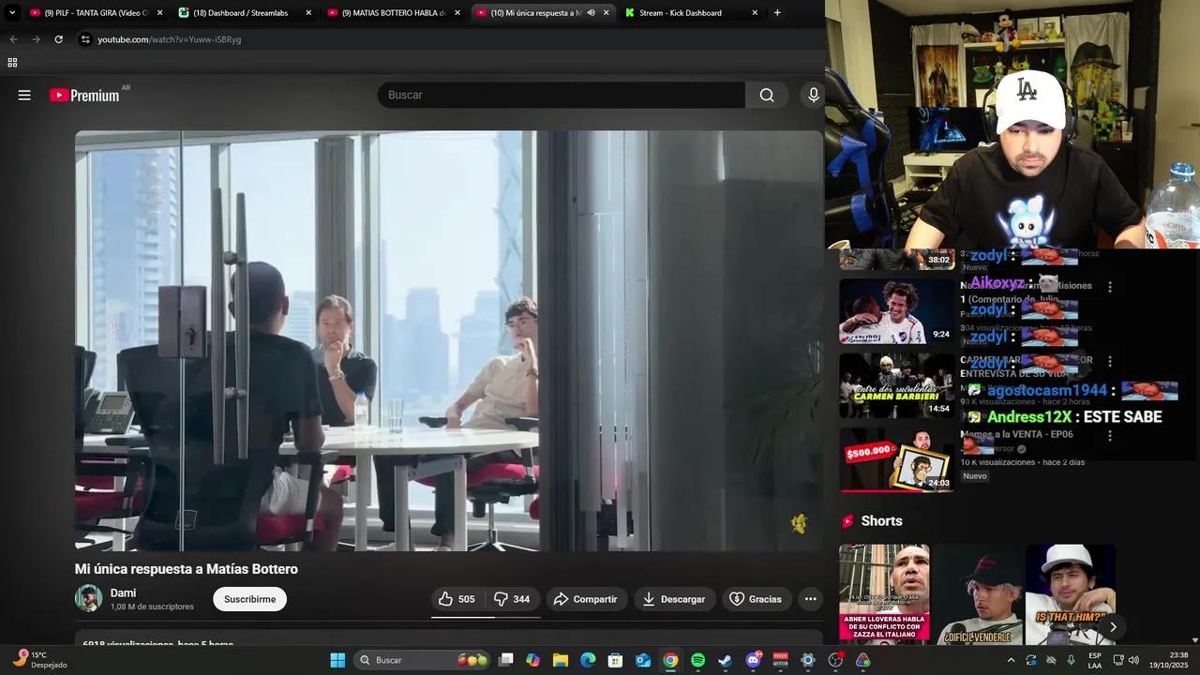Switch to the MATIAS BOTTERO HABLA tab
The height and width of the screenshot is (675, 1200).
[x=395, y=13]
